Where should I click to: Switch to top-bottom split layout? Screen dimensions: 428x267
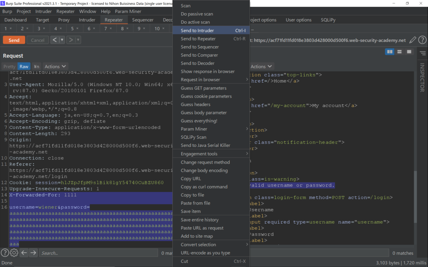(x=399, y=52)
